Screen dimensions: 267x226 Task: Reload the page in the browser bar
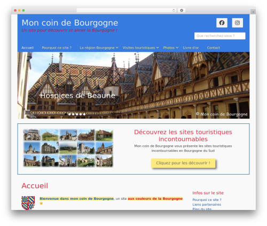174,10
